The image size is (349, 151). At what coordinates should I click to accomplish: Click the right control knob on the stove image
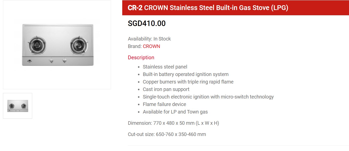tap(65, 60)
